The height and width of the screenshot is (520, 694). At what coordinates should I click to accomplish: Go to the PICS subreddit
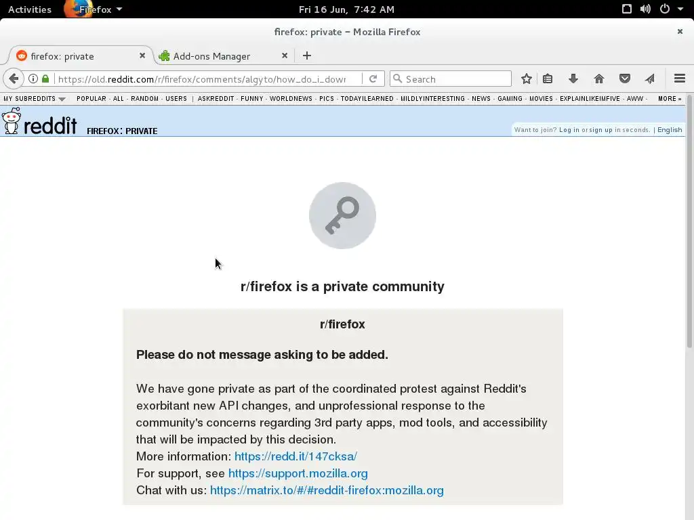327,99
